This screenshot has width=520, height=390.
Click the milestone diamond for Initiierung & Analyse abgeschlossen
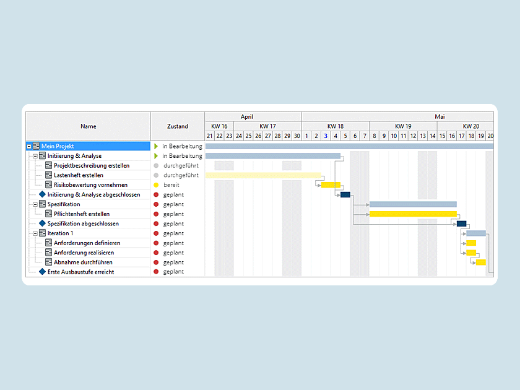43,194
